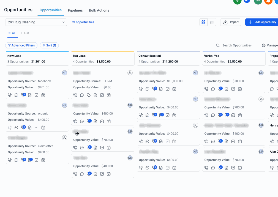This screenshot has width=278, height=197.
Task: Open tags icon on Verbal Yes $400.00 card
Action: (x=220, y=141)
